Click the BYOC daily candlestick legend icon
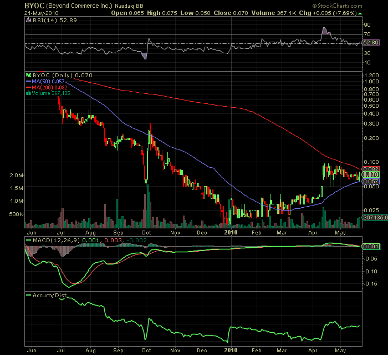The width and height of the screenshot is (388, 355). click(x=28, y=75)
